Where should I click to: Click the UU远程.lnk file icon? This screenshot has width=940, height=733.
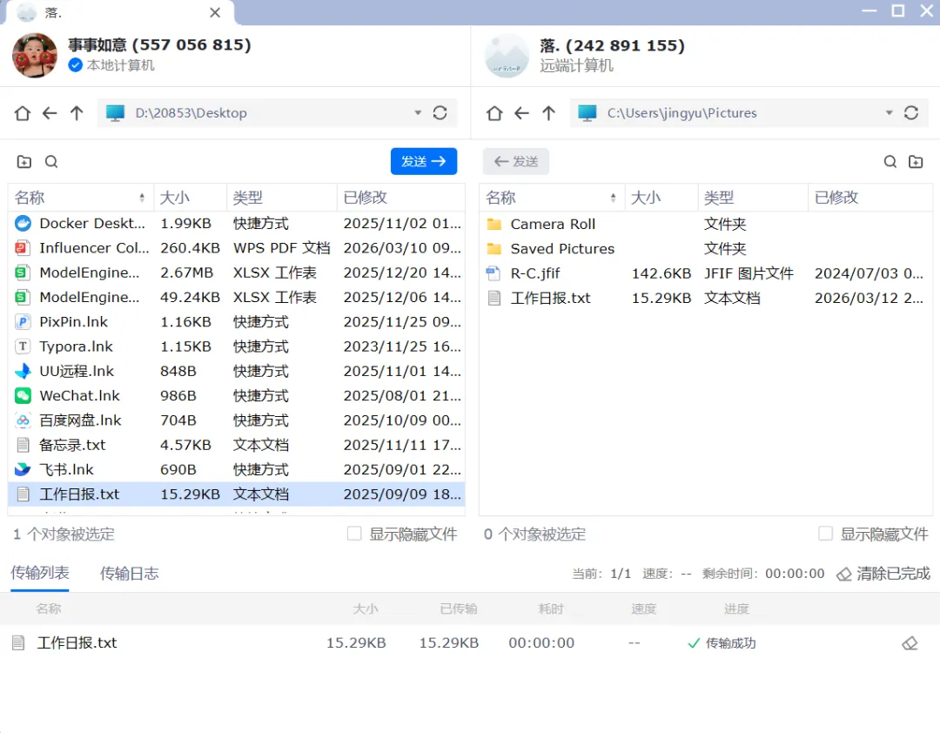23,371
